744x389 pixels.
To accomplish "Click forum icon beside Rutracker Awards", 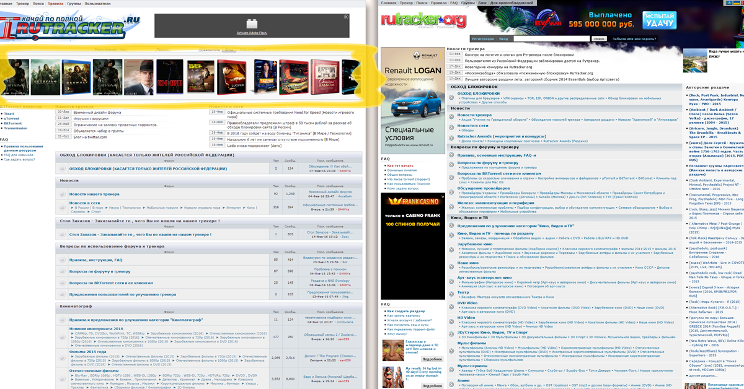I will (x=452, y=138).
